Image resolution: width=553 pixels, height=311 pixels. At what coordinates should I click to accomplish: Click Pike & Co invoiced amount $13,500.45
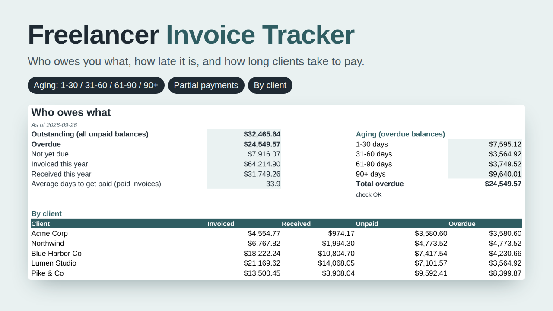262,273
